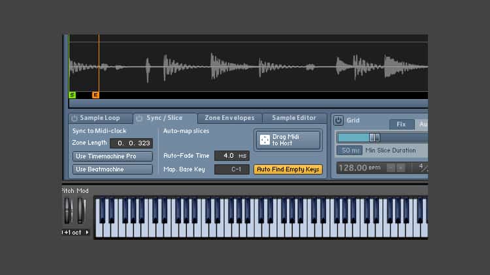Screen dimensions: 490x275
Task: Click the Auto-Fade Time value field
Action: [231, 156]
